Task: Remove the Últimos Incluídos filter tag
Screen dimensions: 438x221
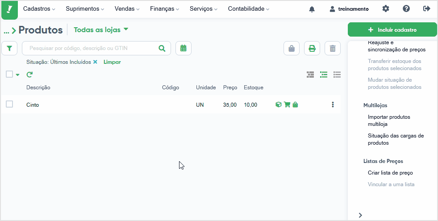Action: (x=95, y=62)
